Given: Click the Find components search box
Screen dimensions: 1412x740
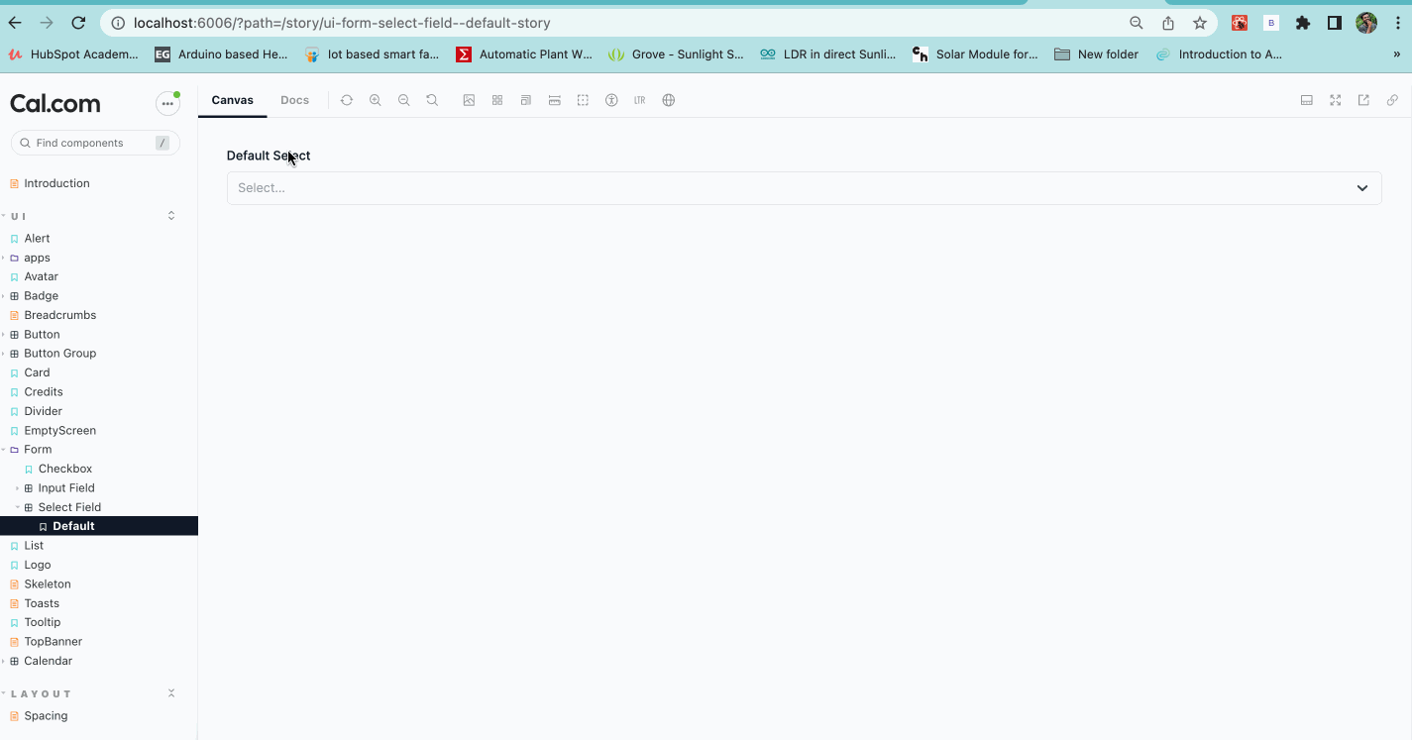Looking at the screenshot, I should [94, 143].
